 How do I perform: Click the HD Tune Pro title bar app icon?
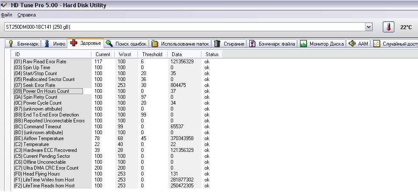pyautogui.click(x=4, y=5)
